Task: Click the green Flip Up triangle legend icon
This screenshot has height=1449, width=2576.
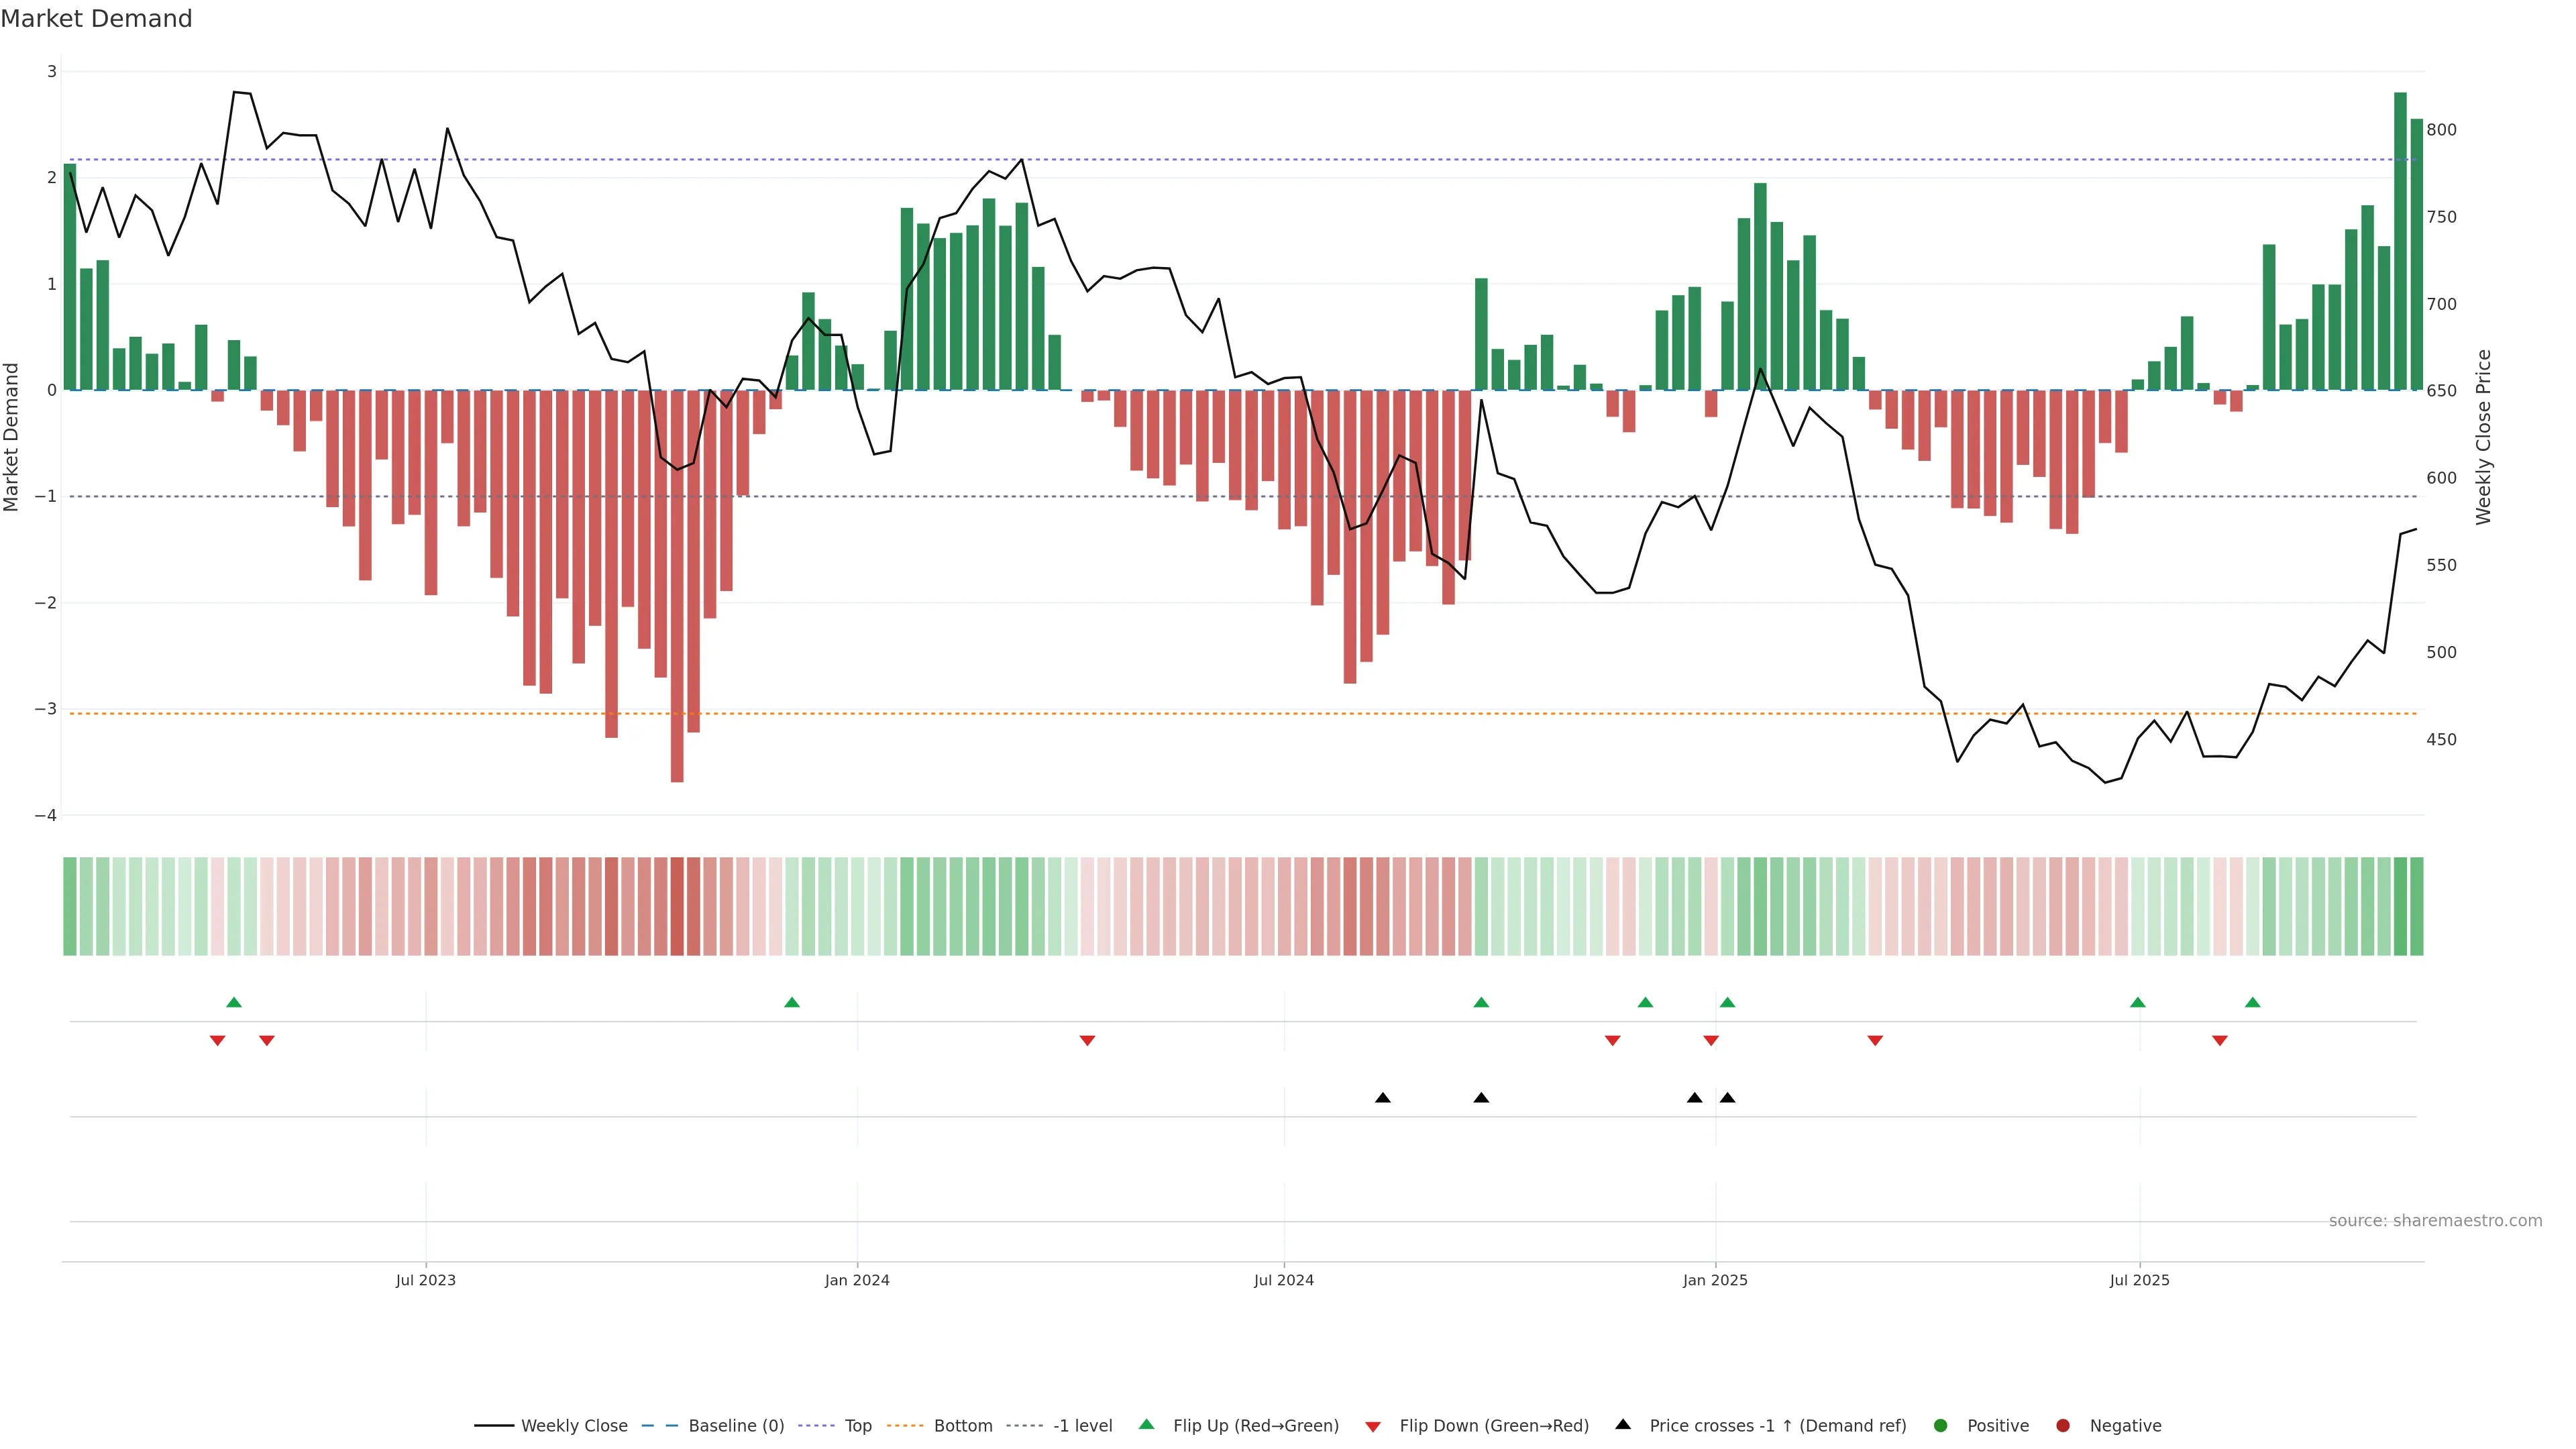Action: (x=1146, y=1424)
